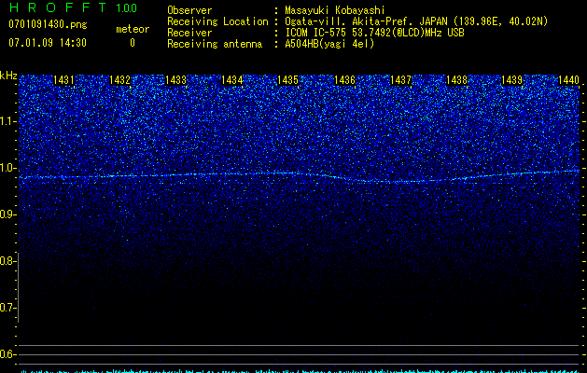The width and height of the screenshot is (587, 373).
Task: Click the HROFFT 1.0.0 title text
Action: pos(73,7)
